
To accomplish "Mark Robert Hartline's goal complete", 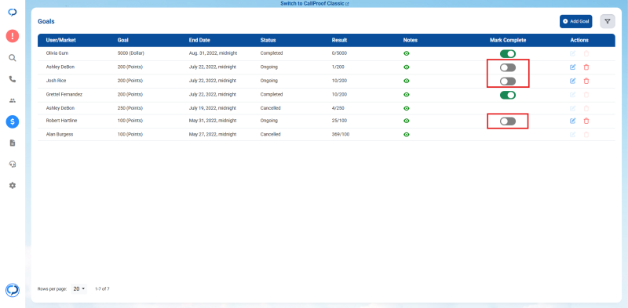I will (x=507, y=121).
